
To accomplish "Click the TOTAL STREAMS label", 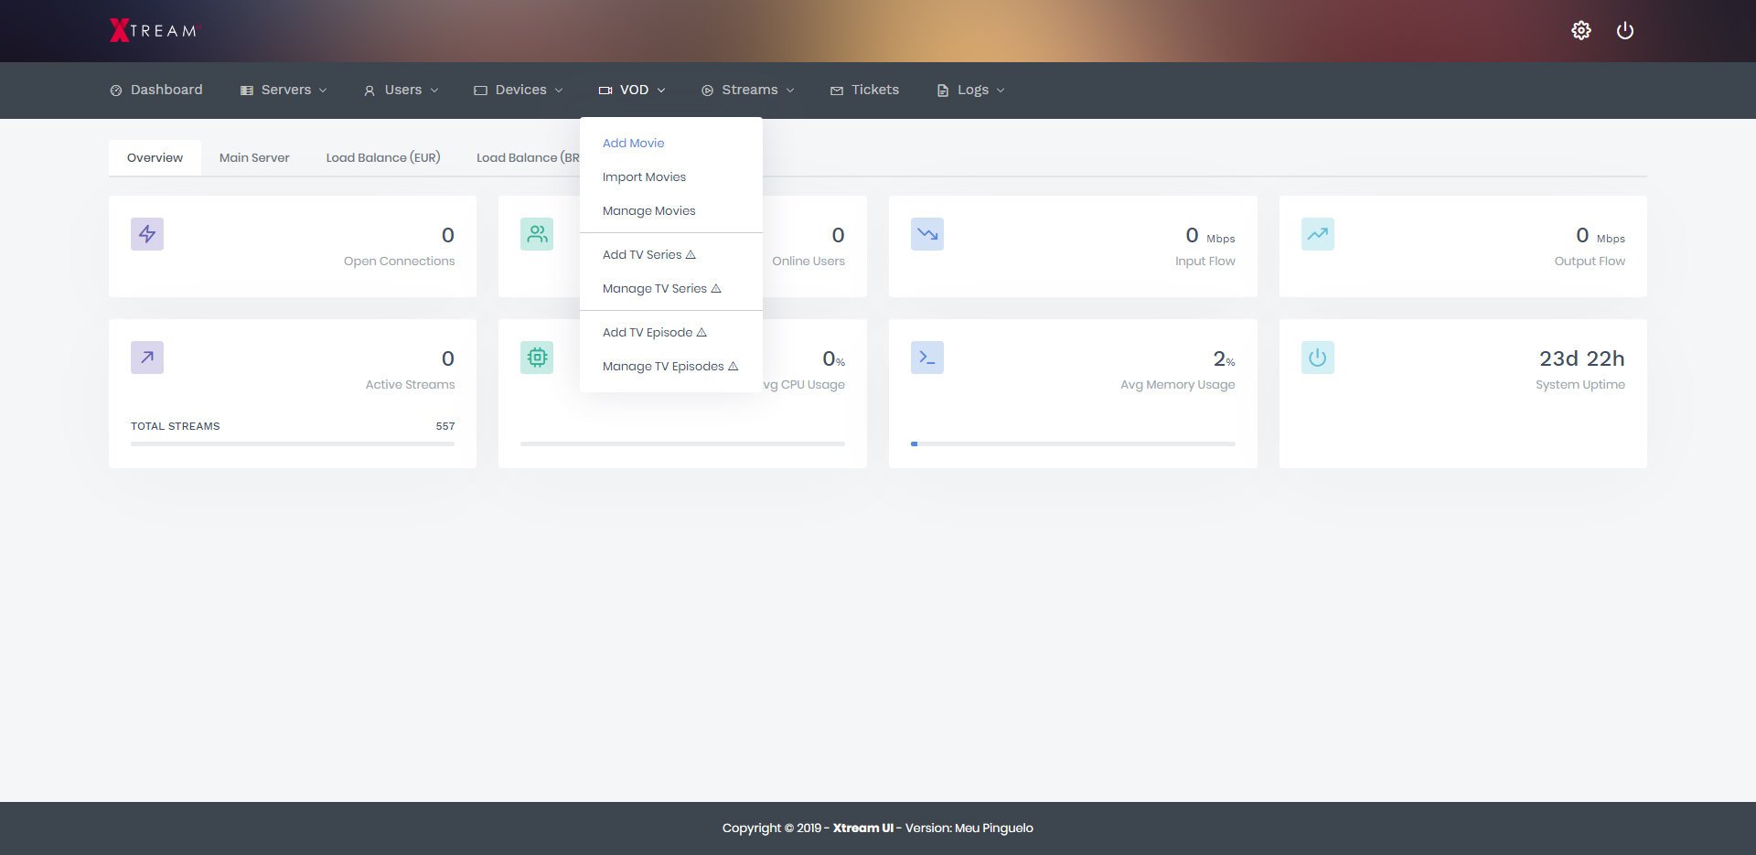I will pos(175,426).
